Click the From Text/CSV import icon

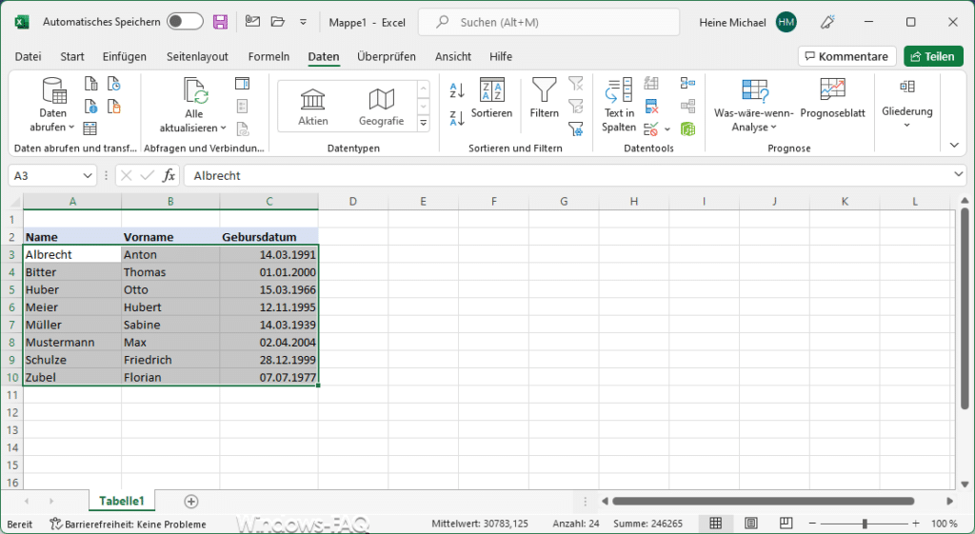(90, 84)
